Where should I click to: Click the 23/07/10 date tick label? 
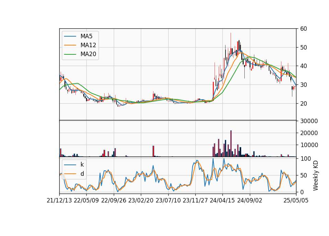pyautogui.click(x=168, y=200)
